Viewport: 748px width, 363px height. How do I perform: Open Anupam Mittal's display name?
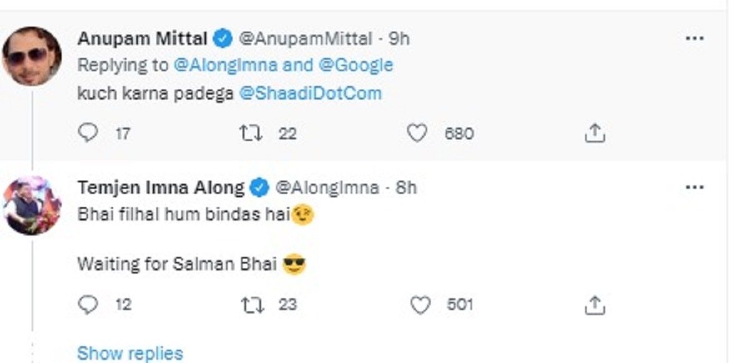point(142,39)
